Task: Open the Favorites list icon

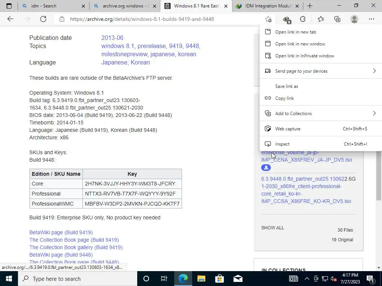Action: click(x=320, y=19)
